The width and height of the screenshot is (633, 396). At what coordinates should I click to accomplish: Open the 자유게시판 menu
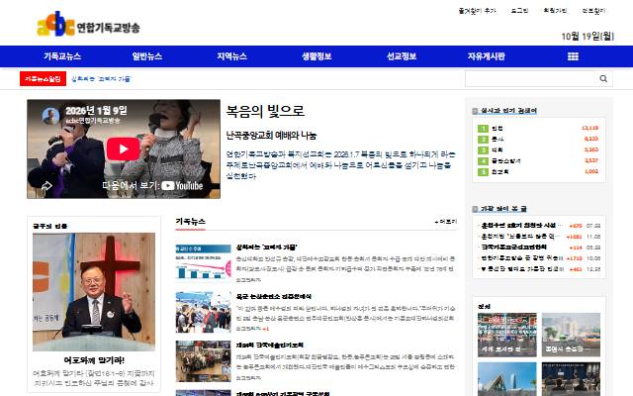click(x=486, y=56)
